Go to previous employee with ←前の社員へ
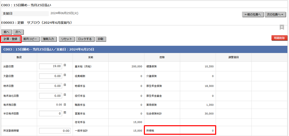This screenshot has height=136, width=289. [x=253, y=15]
